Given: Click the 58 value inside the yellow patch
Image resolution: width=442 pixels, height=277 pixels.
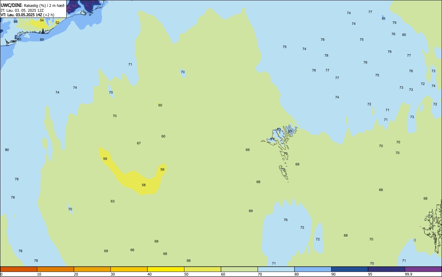Looking at the screenshot, I should point(144,185).
